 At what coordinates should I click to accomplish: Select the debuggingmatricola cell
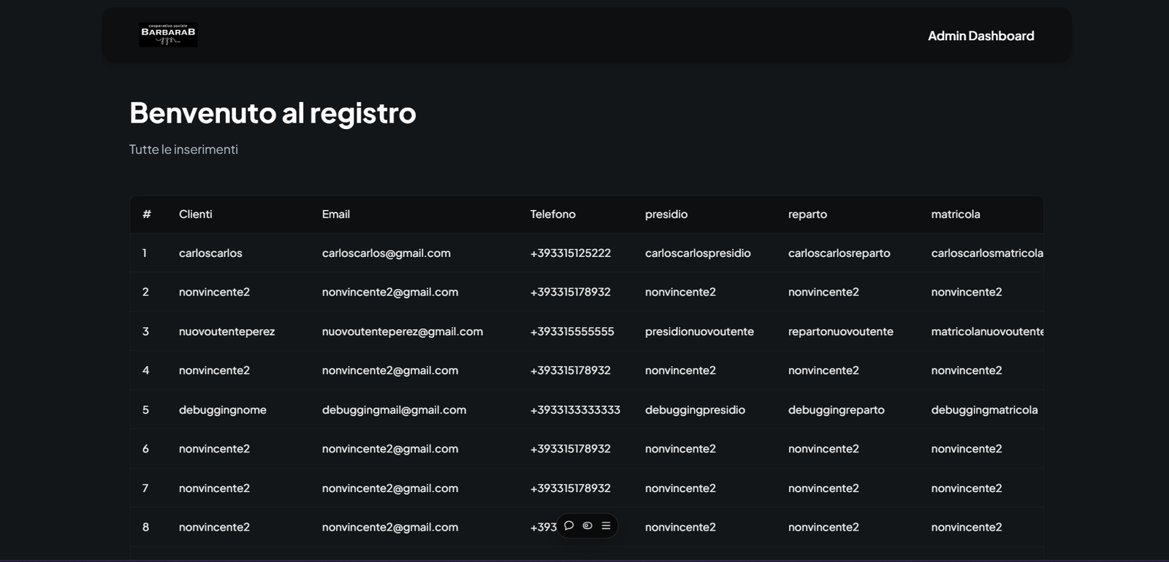(x=984, y=410)
